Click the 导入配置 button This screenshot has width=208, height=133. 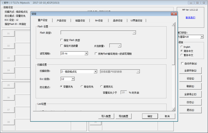click(x=106, y=116)
